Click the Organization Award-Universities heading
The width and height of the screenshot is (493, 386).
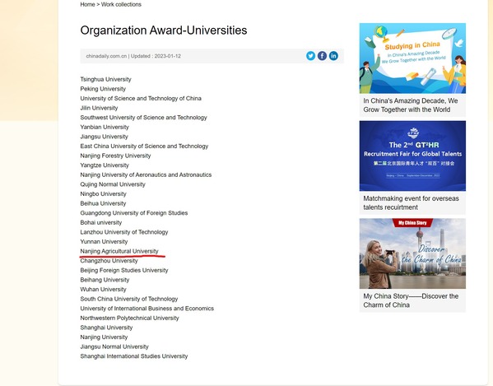pyautogui.click(x=164, y=30)
